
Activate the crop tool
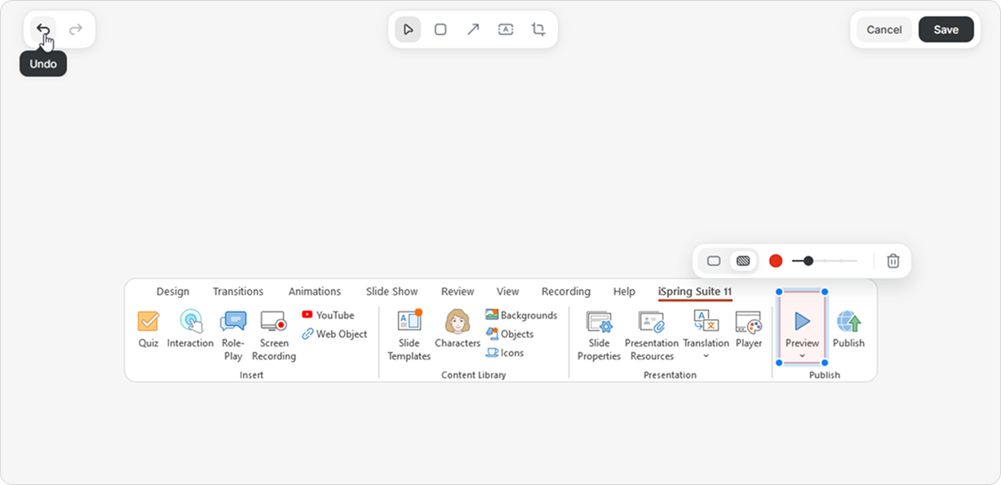(x=538, y=29)
